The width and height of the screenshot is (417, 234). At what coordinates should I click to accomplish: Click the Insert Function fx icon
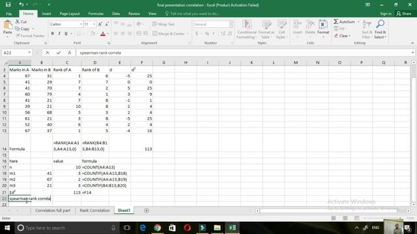coord(70,53)
